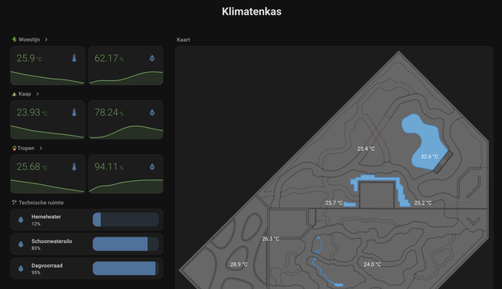Click the plant icon beside Tropen
This screenshot has height=289, width=502.
[x=14, y=148]
